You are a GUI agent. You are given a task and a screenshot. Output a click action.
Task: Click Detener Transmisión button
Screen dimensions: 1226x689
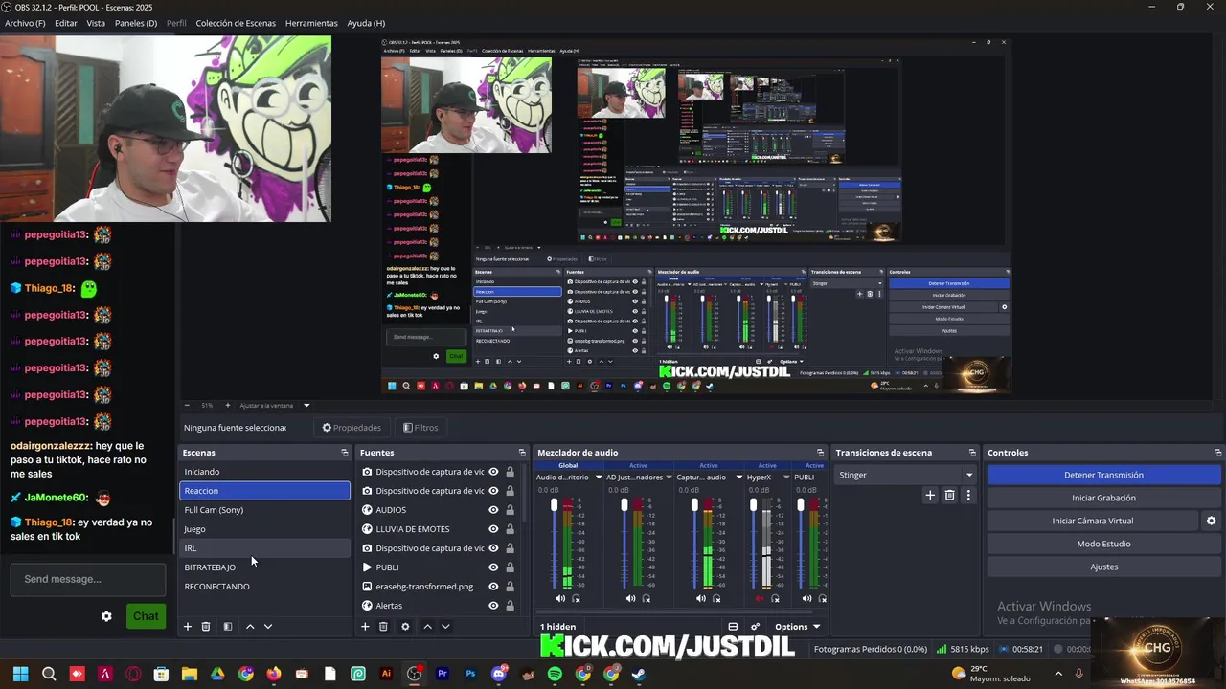(1103, 475)
